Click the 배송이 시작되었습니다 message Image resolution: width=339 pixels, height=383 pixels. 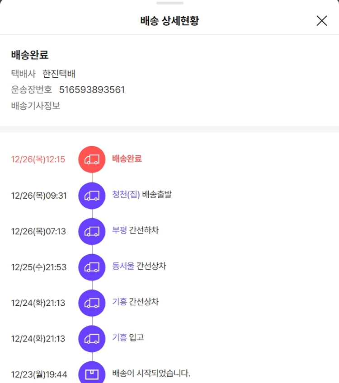[151, 374]
